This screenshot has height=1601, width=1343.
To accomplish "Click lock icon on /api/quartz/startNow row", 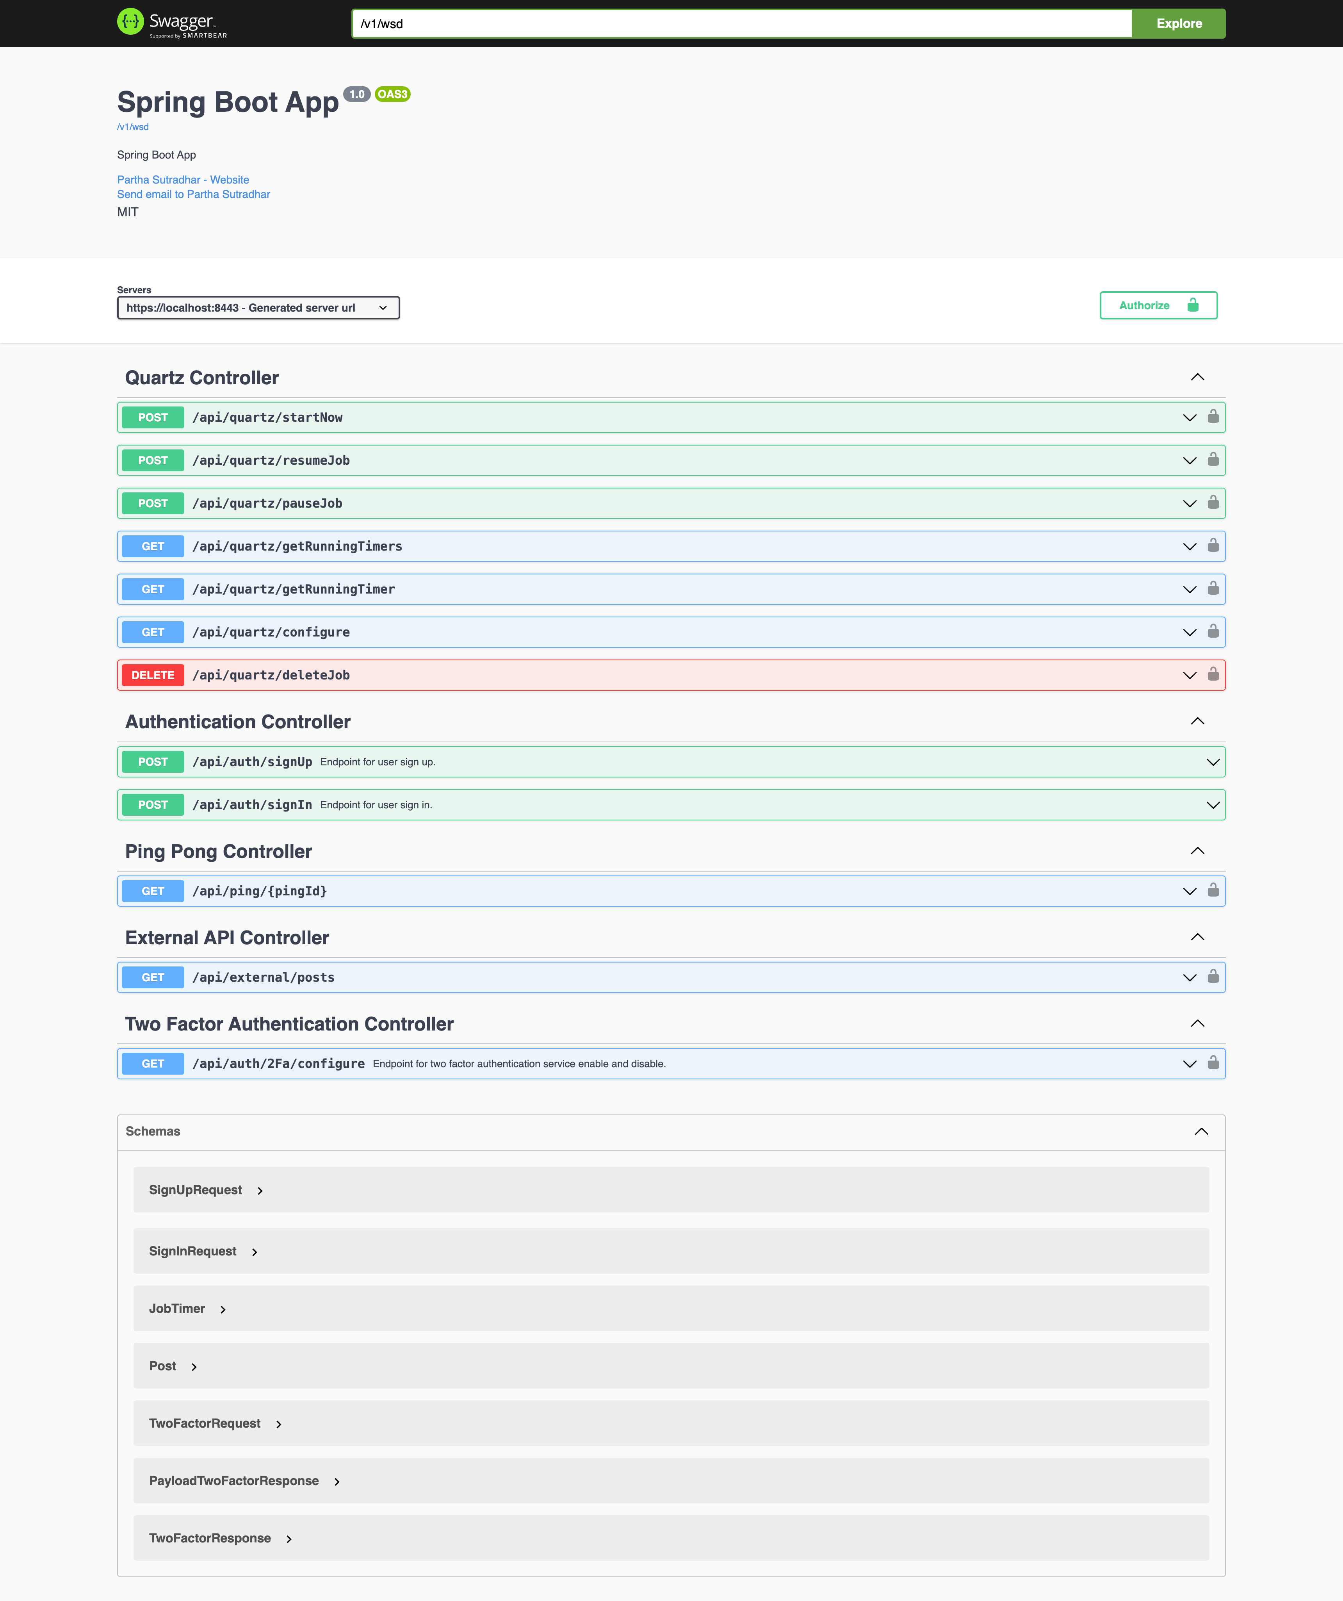I will [1213, 416].
